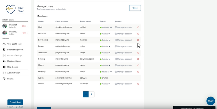Remove user Myers with red X
217x109 pixels.
coord(138,66)
